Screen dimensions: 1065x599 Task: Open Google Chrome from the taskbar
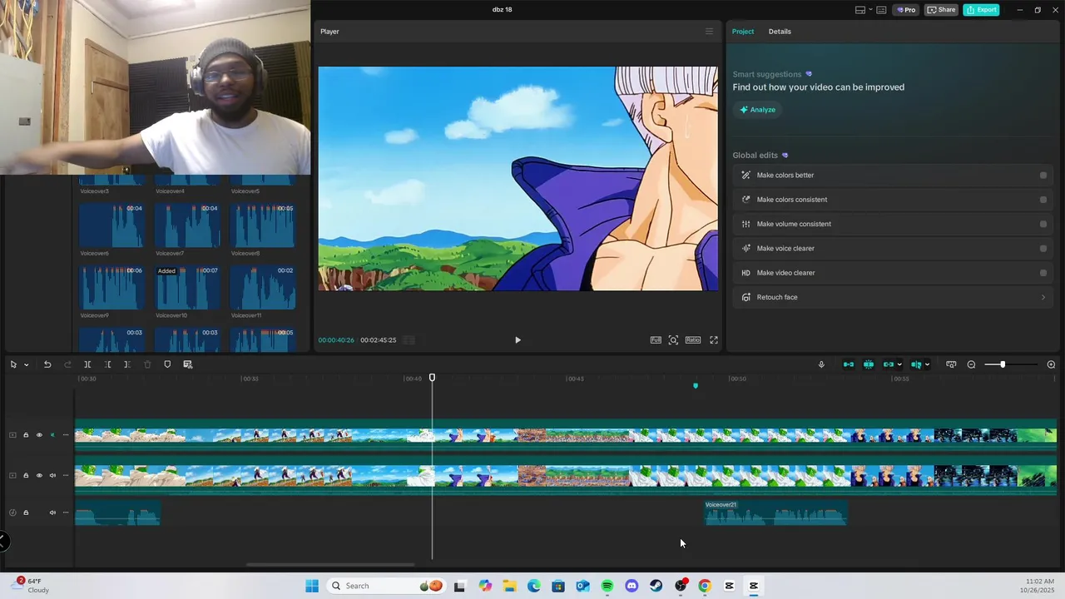pyautogui.click(x=705, y=586)
